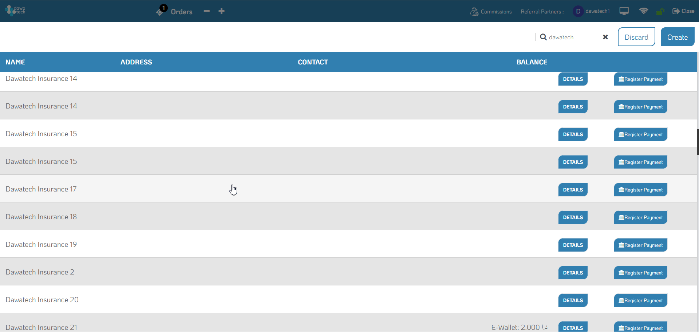This screenshot has height=332, width=699.
Task: Select the Dawatech Insurance 17 row
Action: (x=348, y=189)
